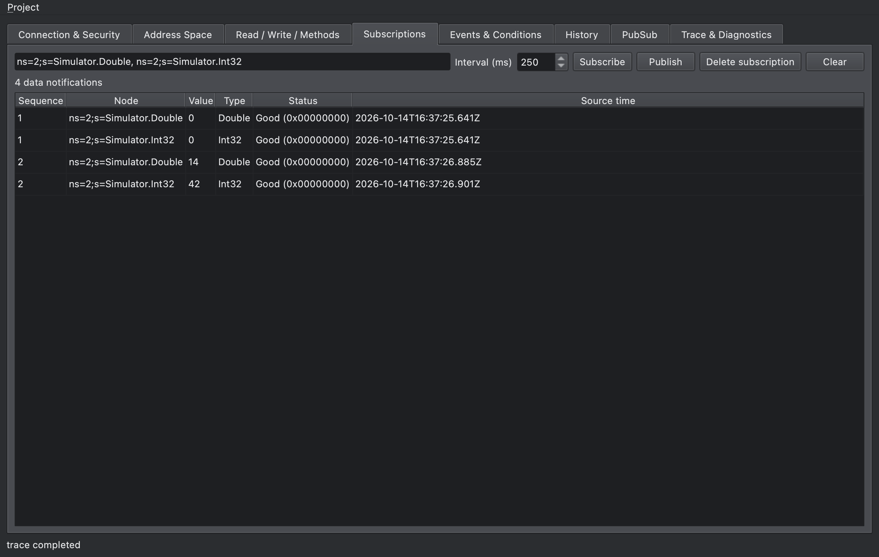Click Delete subscription button
This screenshot has height=557, width=879.
pyautogui.click(x=750, y=62)
